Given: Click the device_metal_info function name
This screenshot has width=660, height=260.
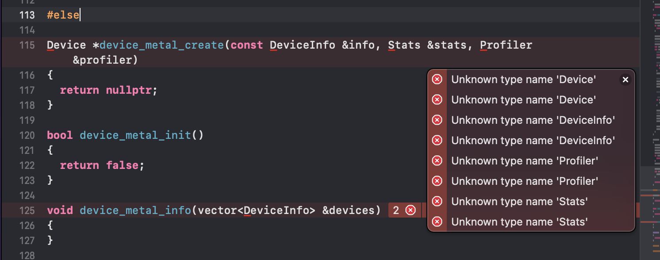Looking at the screenshot, I should 135,210.
